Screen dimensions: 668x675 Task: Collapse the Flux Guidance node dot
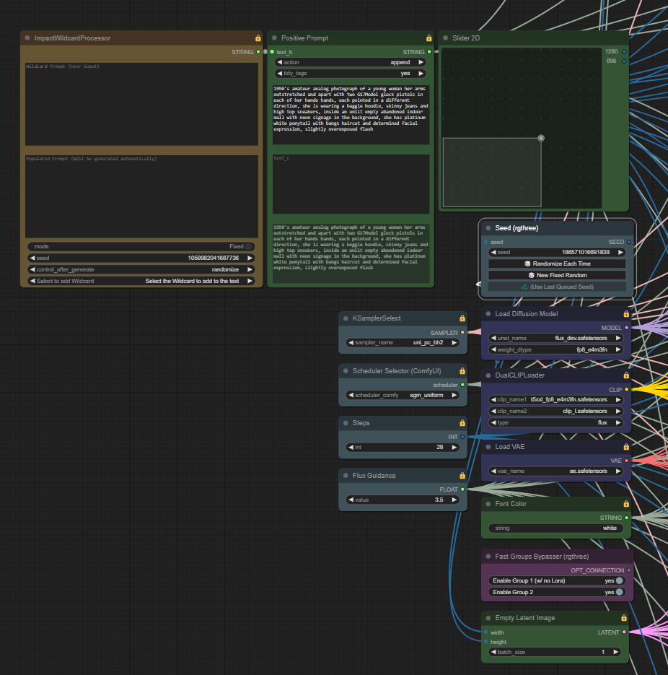tap(346, 476)
